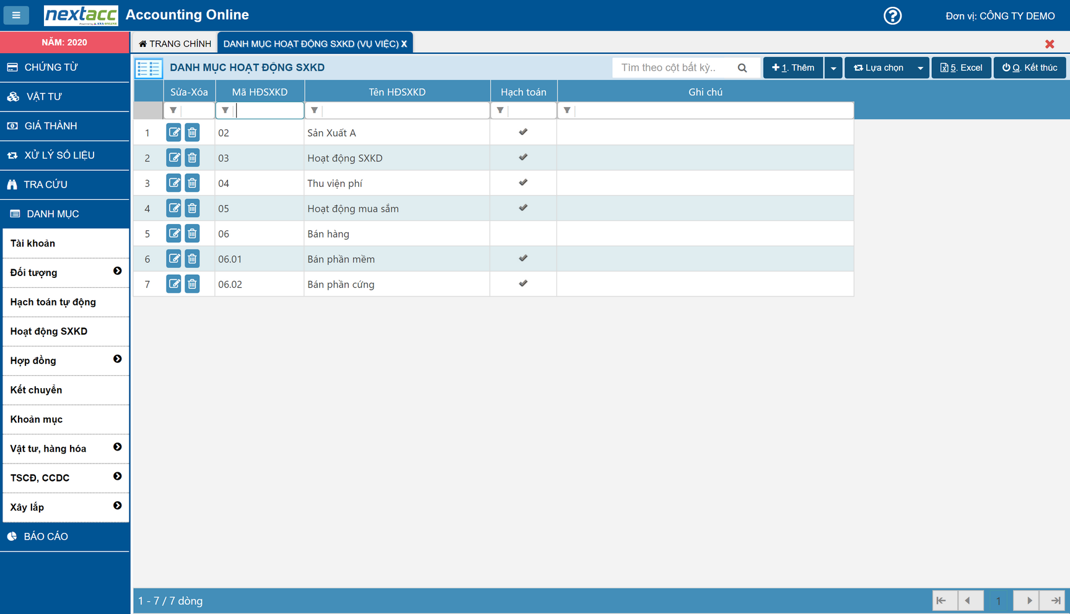Click trash icon for Bán hàng row
Viewport: 1070px width, 614px height.
[x=192, y=234]
